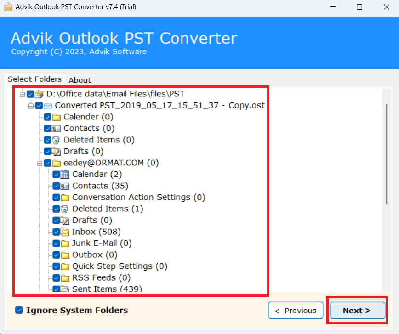Minimize the Advik converter window
The width and height of the screenshot is (399, 334).
[x=333, y=7]
